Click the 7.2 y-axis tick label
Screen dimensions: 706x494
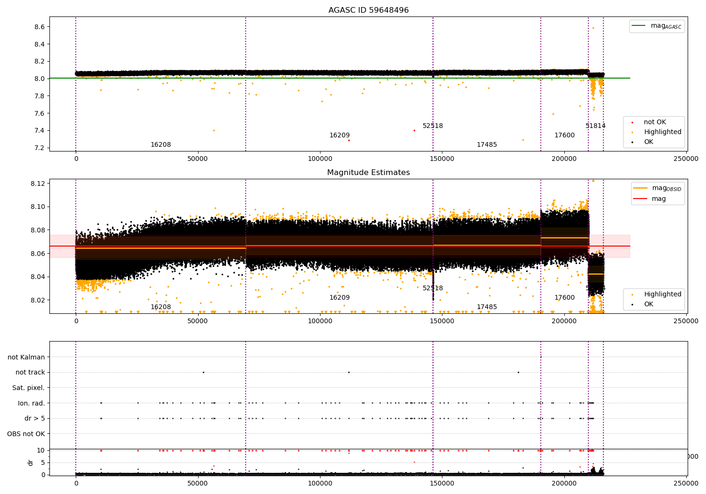[x=40, y=148]
